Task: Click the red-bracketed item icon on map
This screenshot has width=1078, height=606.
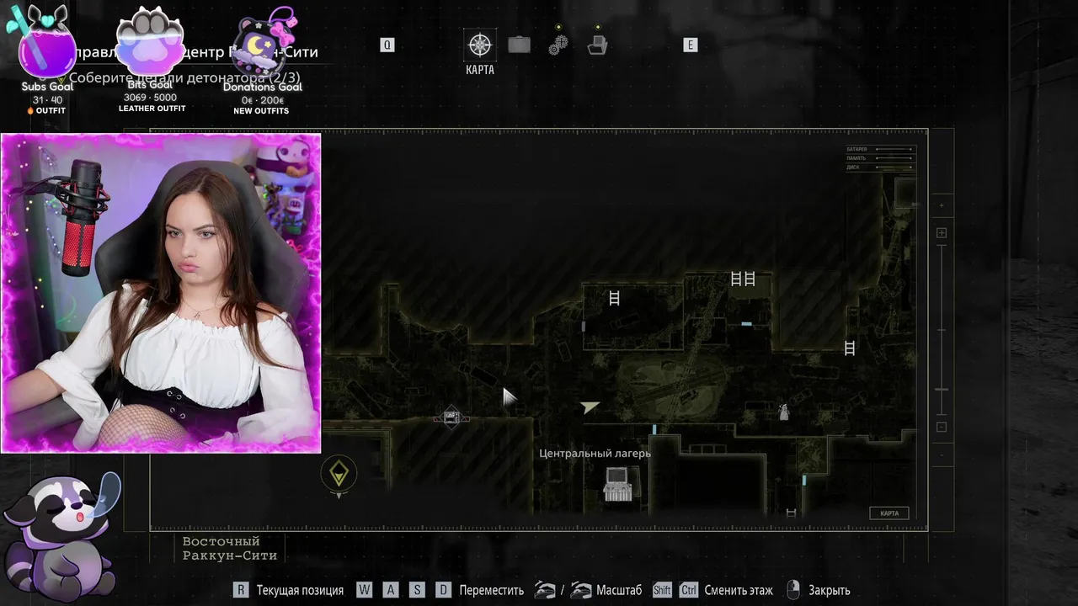Action: tap(451, 417)
